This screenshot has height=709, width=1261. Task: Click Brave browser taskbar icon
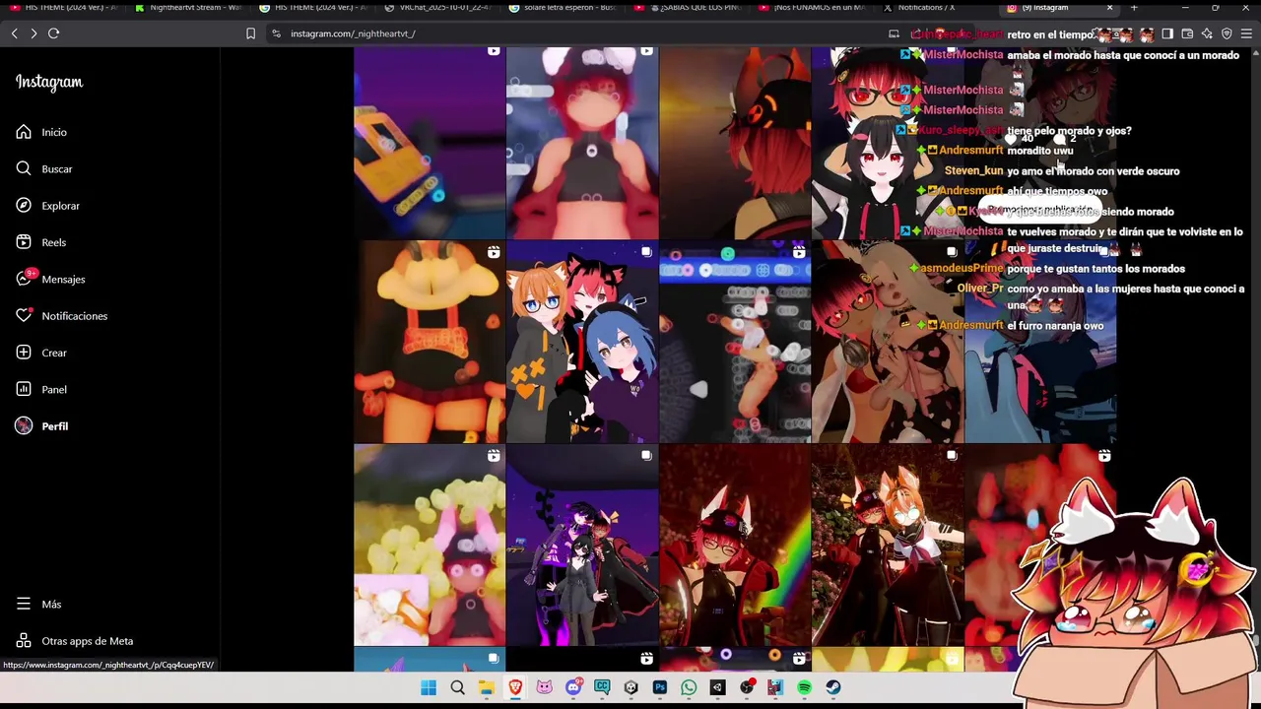[x=515, y=688]
